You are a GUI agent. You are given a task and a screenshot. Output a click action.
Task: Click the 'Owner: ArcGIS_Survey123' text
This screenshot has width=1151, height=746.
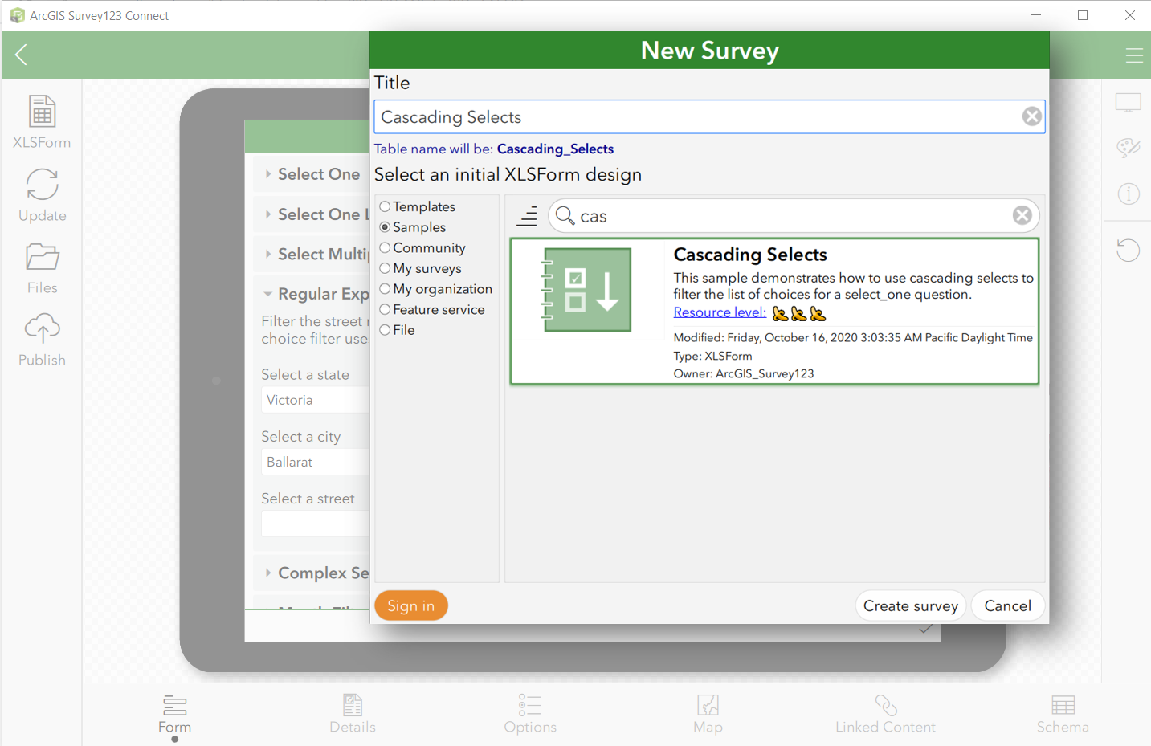coord(744,373)
